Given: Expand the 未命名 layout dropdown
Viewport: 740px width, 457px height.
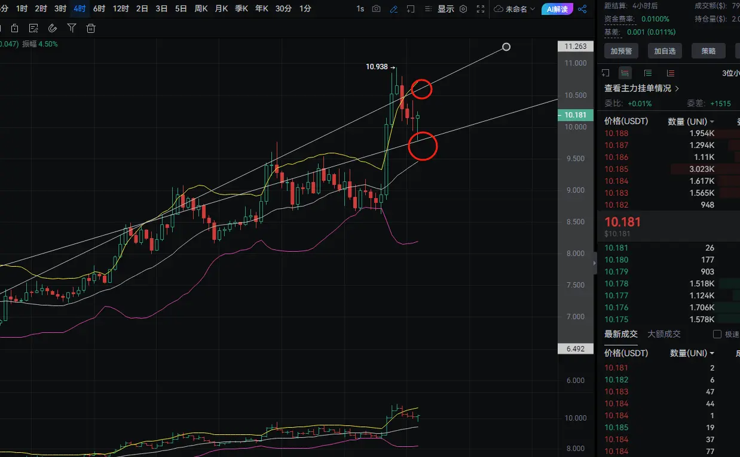Looking at the screenshot, I should 515,9.
